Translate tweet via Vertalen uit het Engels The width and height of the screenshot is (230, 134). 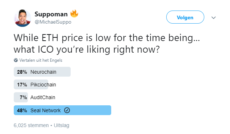(41, 60)
